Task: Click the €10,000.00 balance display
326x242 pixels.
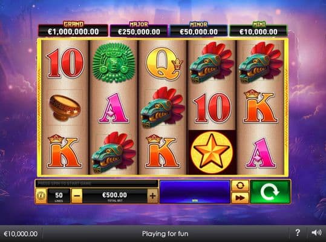Action: (x=21, y=234)
